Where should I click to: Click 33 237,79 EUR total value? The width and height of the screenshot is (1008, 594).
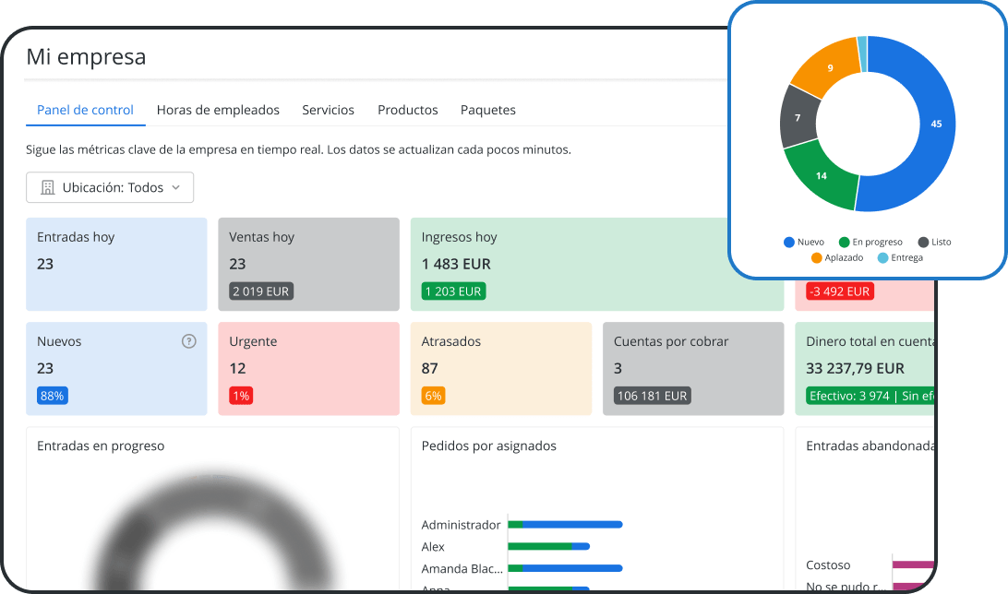(x=855, y=369)
